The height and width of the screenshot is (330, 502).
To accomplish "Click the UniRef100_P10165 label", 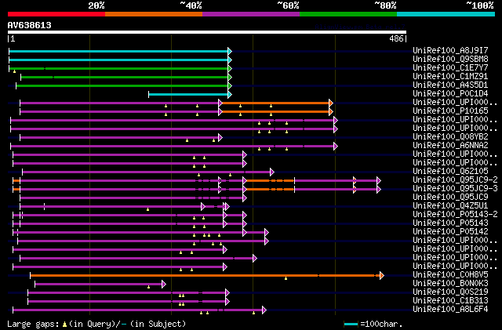I will pyautogui.click(x=450, y=111).
